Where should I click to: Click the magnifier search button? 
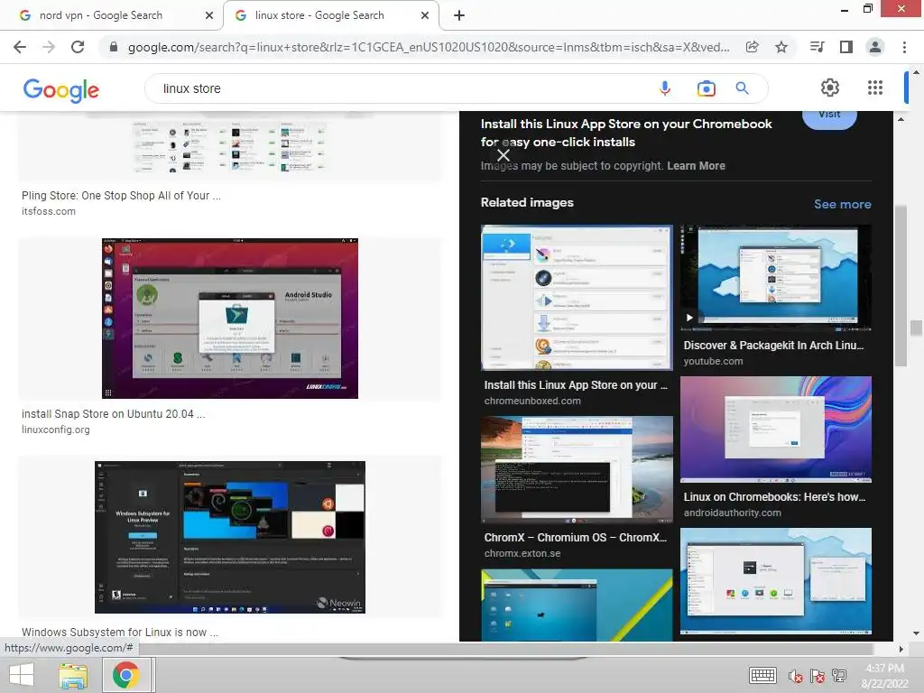742,88
